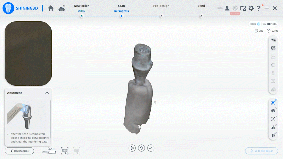Toggle the scan body frame mode
283x159 pixels.
pyautogui.click(x=273, y=128)
